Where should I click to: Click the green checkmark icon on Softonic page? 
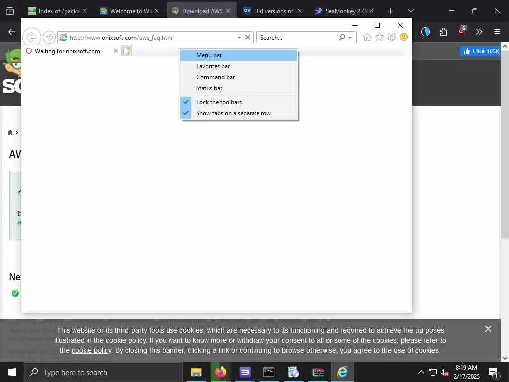15,293
